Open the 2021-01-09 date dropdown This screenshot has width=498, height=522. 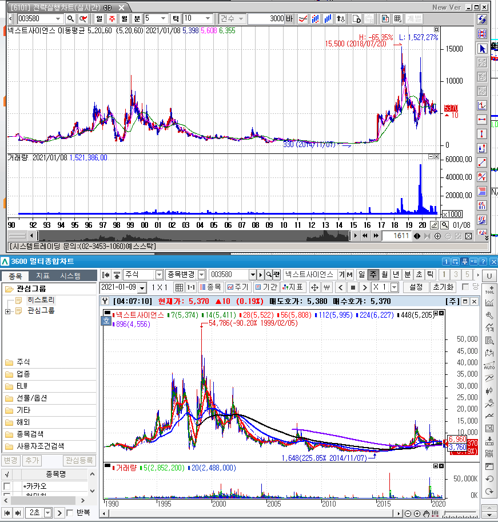tap(142, 287)
